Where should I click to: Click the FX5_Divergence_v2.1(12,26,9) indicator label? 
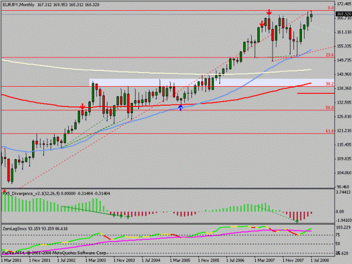pos(31,193)
